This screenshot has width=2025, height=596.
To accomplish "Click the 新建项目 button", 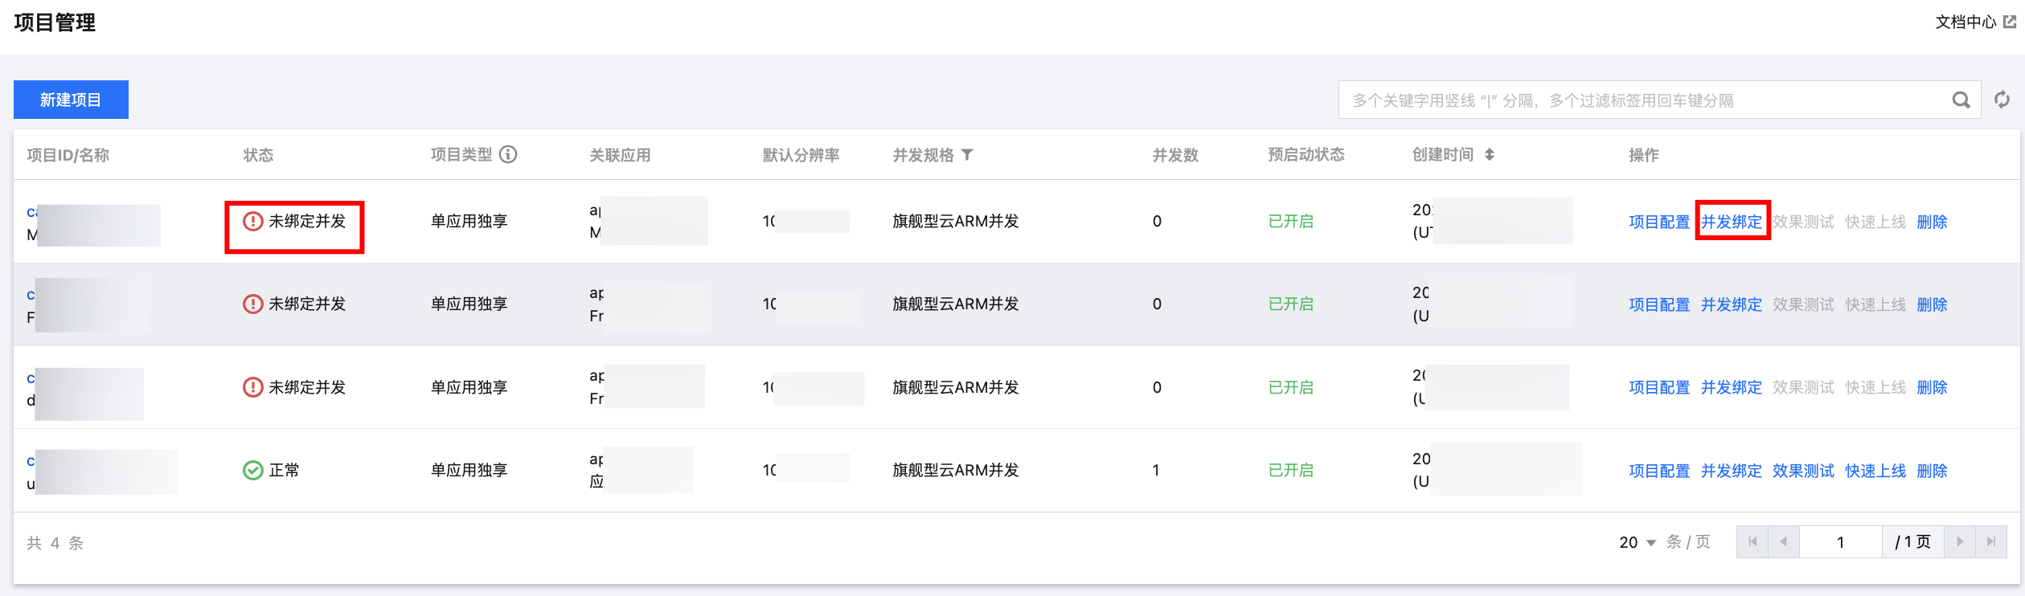I will coord(71,100).
